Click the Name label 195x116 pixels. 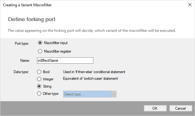click(25, 61)
